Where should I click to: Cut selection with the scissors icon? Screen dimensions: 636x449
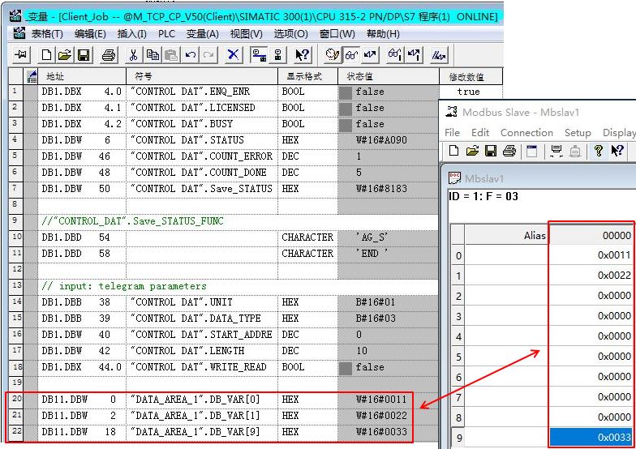tap(133, 55)
